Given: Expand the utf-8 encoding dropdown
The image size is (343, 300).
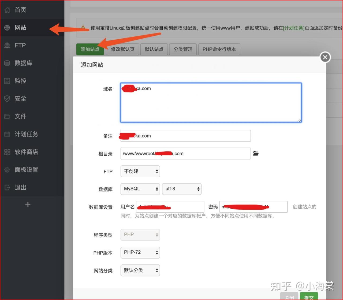Looking at the screenshot, I should pos(182,189).
